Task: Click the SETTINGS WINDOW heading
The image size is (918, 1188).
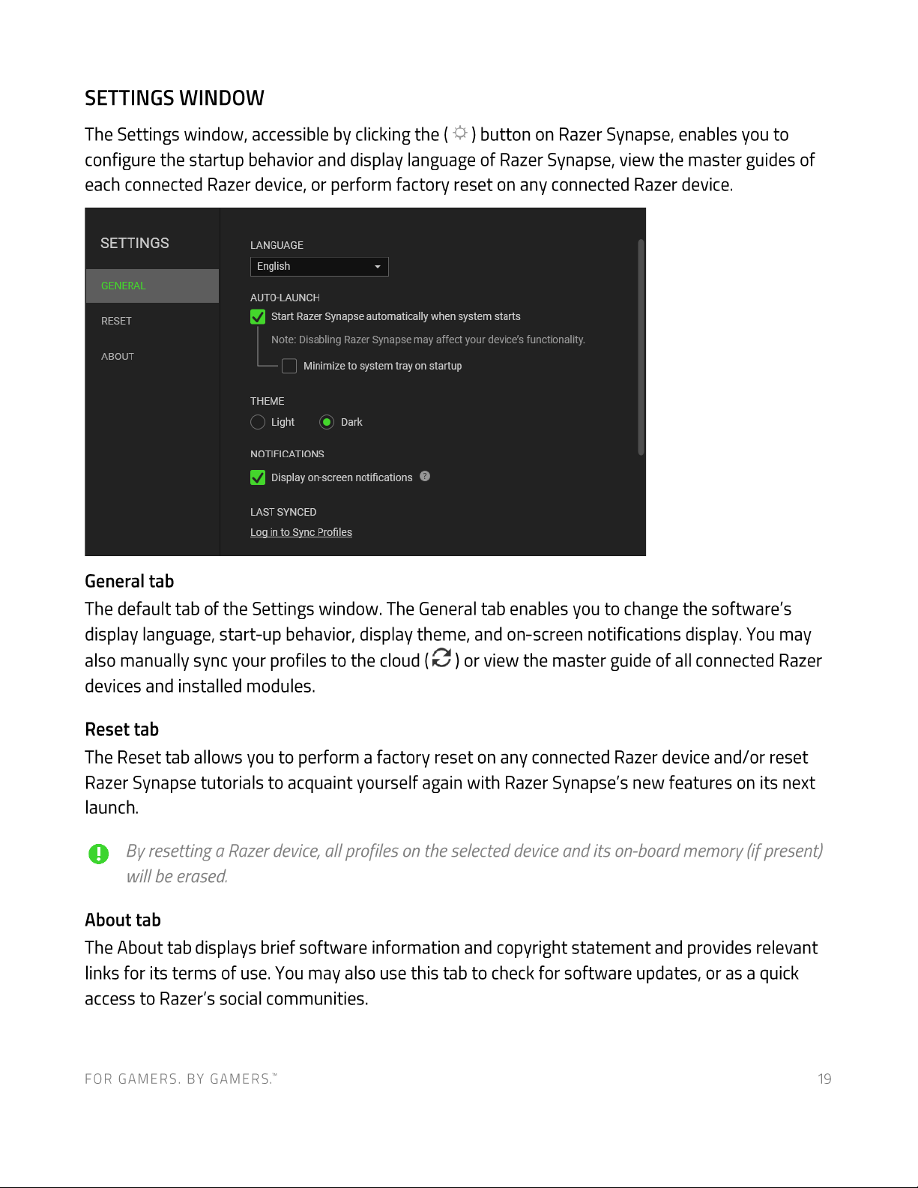Action: tap(175, 98)
